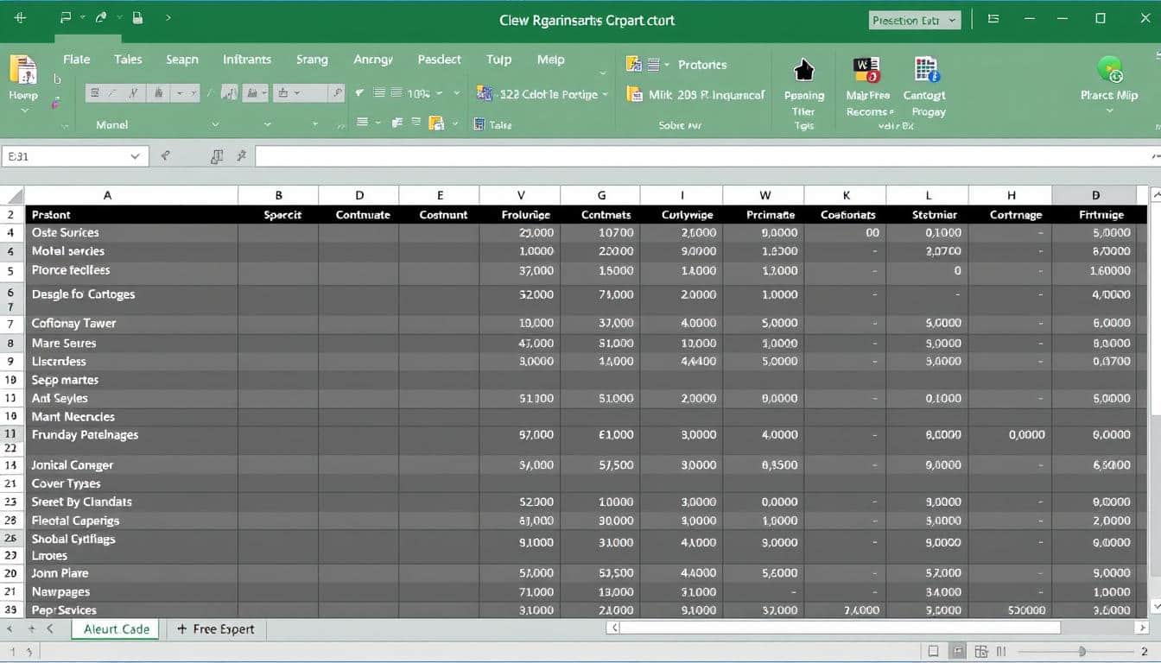Click the normal view icon in status bar
The height and width of the screenshot is (663, 1161).
(933, 651)
